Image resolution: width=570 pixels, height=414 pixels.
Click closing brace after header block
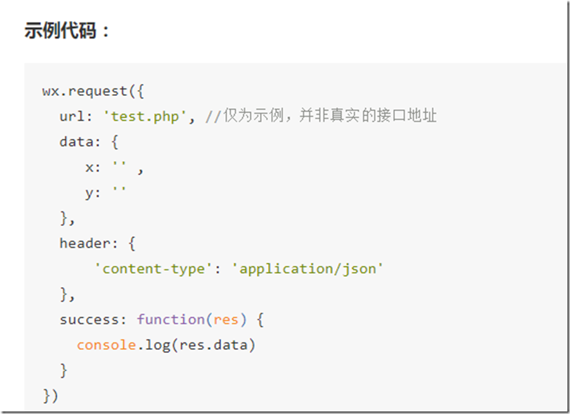[x=68, y=294]
